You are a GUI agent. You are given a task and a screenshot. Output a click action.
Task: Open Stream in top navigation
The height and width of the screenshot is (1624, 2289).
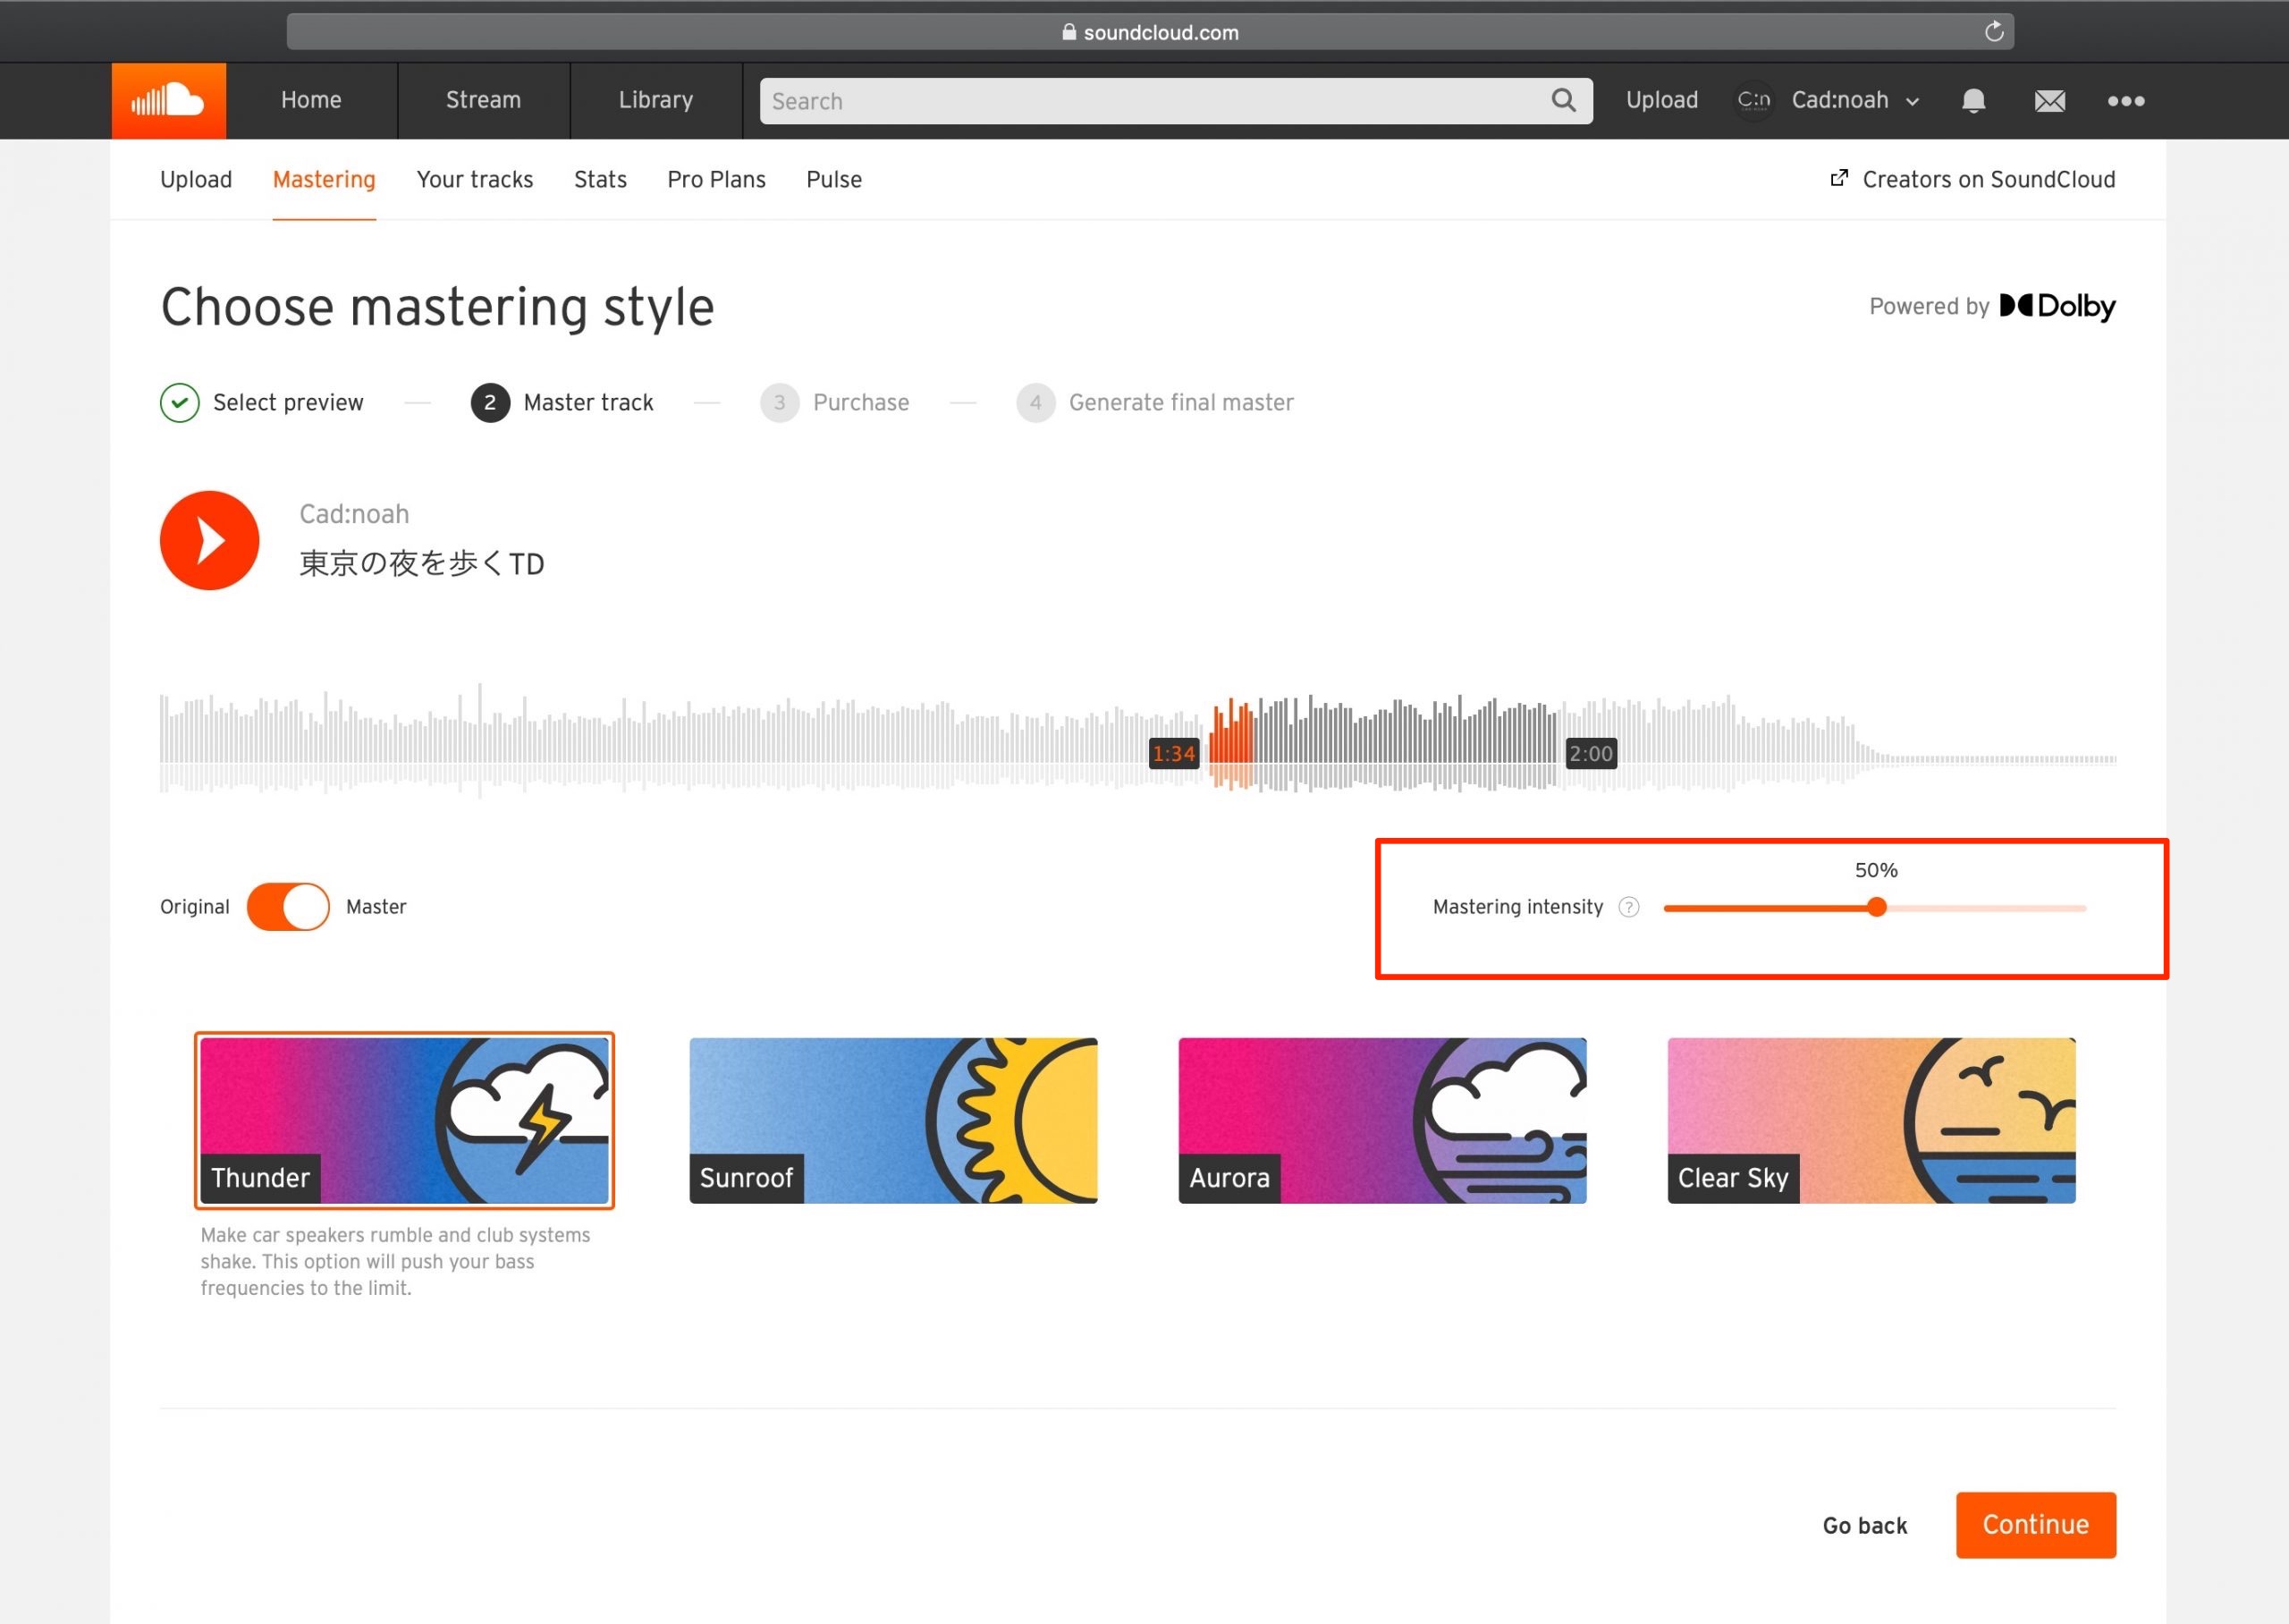(x=483, y=100)
